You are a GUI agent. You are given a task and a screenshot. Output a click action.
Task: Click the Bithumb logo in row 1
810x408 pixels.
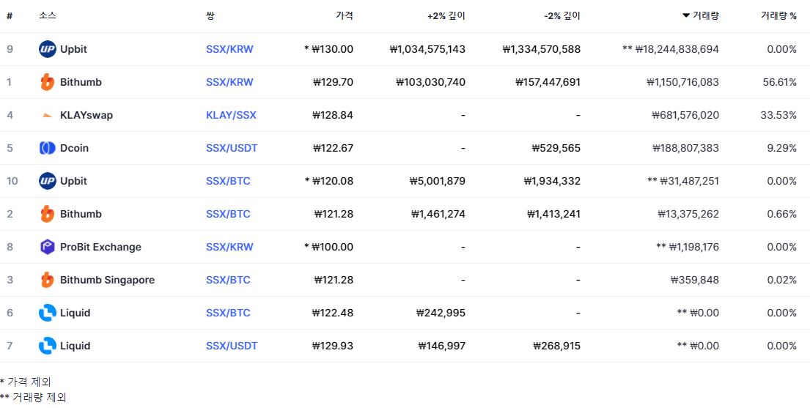[48, 82]
